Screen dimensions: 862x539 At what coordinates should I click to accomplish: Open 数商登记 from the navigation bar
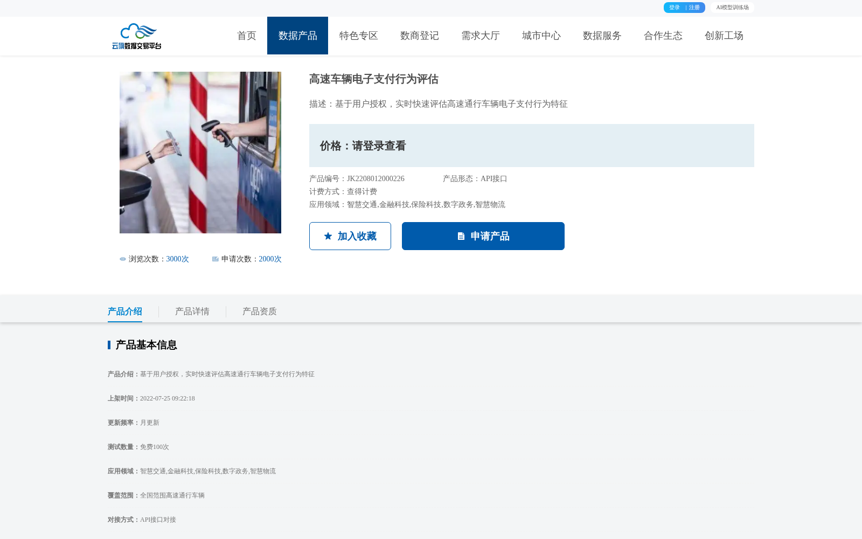419,36
